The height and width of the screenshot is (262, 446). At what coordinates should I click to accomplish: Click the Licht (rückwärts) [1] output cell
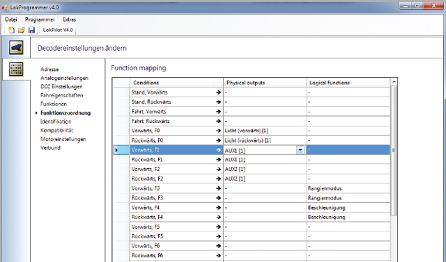(x=265, y=140)
